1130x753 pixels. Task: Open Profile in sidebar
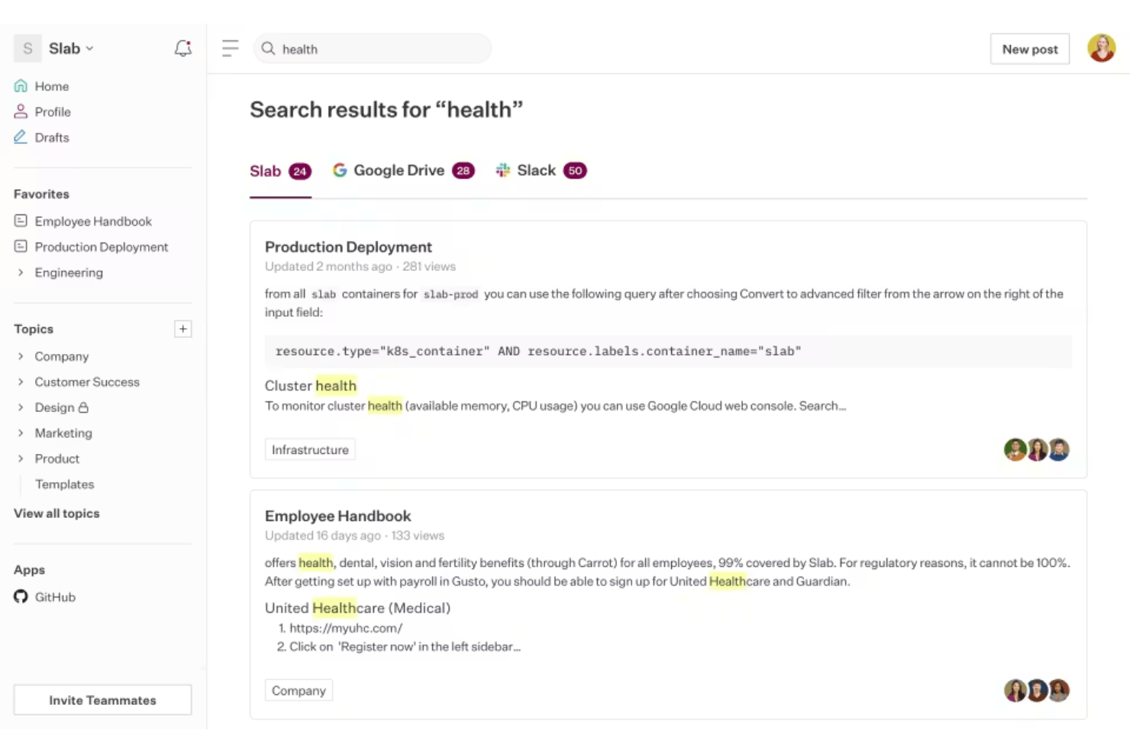click(52, 111)
